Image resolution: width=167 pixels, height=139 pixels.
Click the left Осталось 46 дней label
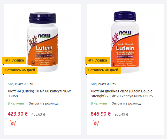(20, 70)
